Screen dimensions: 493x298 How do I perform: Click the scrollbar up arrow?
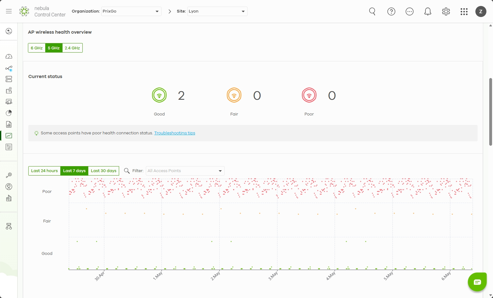tap(490, 25)
